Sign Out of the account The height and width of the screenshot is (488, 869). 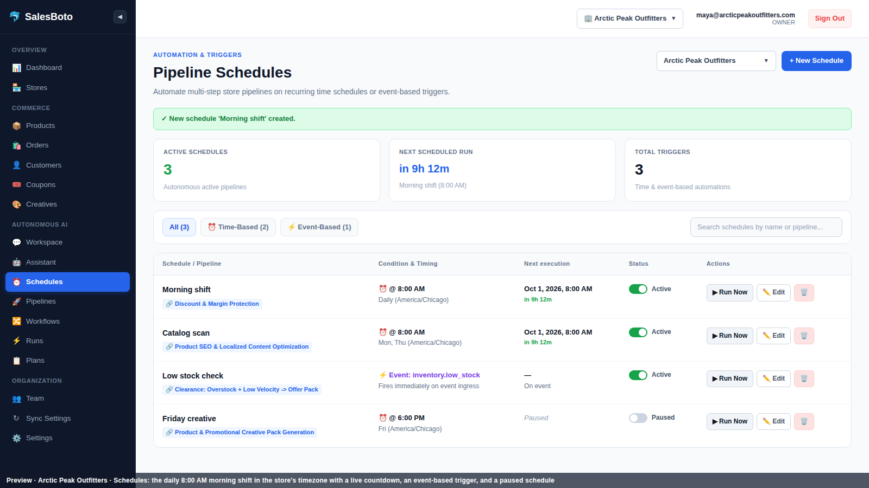(x=829, y=18)
